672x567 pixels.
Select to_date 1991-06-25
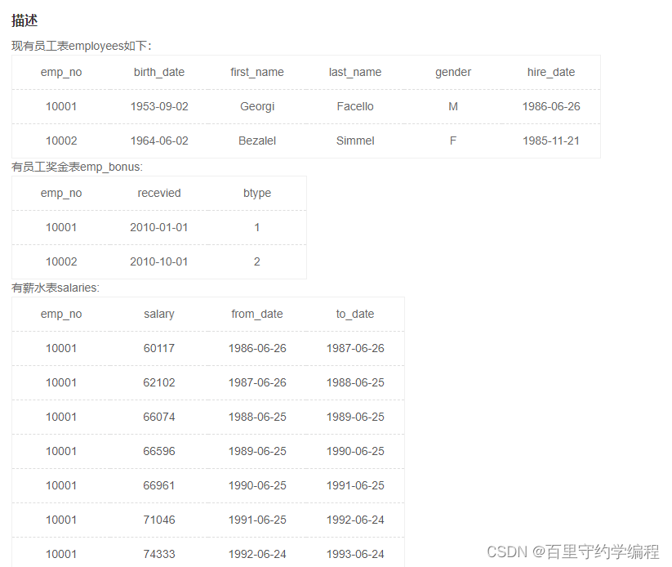(355, 485)
